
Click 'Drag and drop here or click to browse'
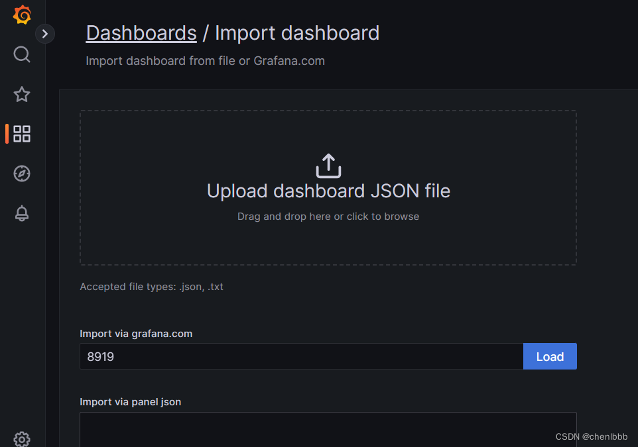(x=328, y=217)
